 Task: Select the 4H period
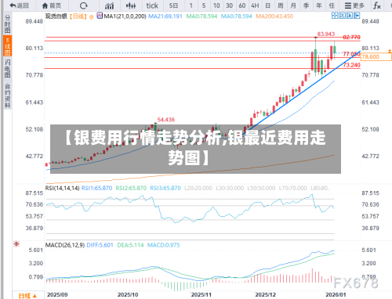pyautogui.click(x=255, y=5)
